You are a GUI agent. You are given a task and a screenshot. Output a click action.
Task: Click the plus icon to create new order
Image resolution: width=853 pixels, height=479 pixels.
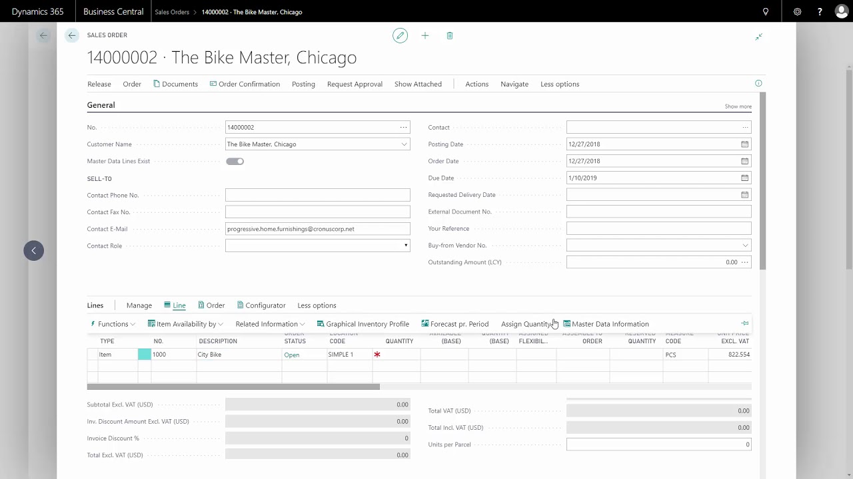pos(425,36)
